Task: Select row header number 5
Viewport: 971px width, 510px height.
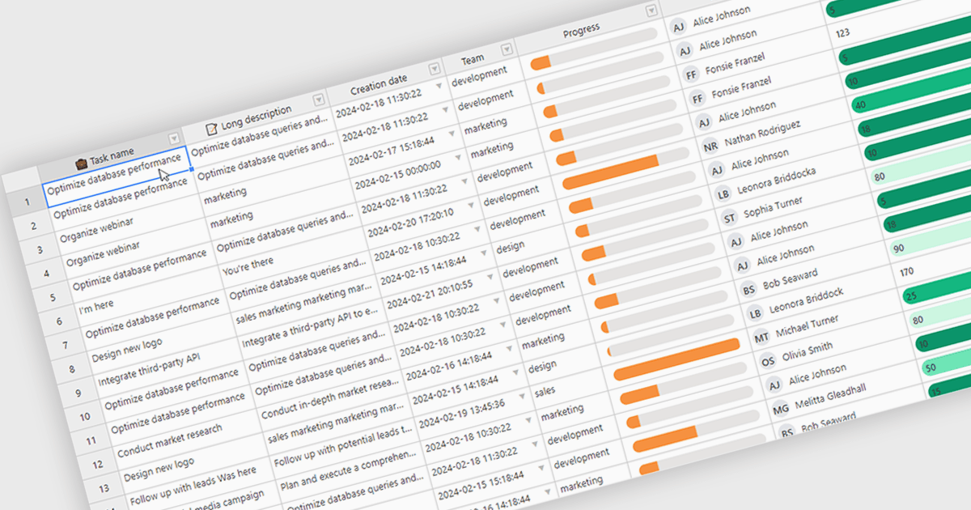Action: [53, 298]
